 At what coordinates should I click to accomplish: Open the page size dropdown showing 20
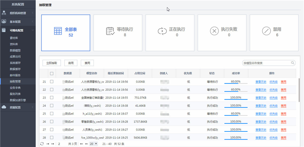(x=93, y=144)
